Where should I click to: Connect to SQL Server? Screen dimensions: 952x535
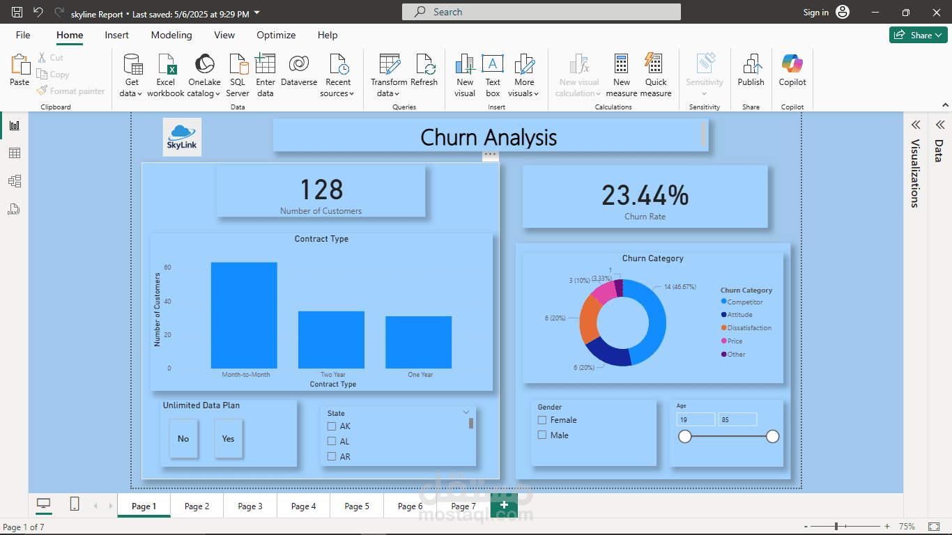238,75
